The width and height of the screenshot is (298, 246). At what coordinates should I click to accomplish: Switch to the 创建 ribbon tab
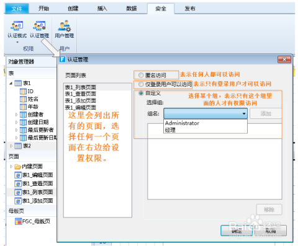(73, 8)
